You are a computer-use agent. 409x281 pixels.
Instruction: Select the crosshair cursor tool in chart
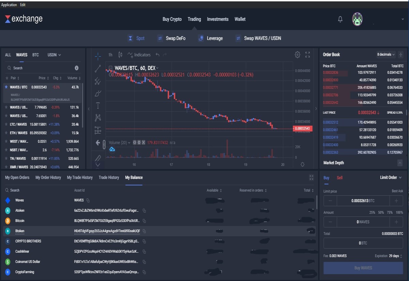click(x=98, y=56)
